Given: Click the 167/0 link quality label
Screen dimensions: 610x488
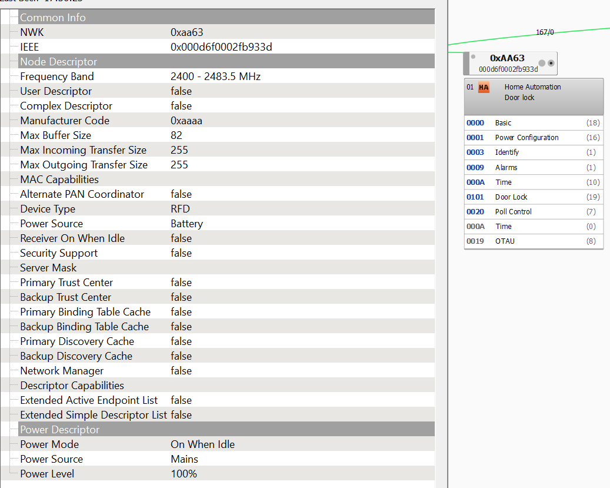Looking at the screenshot, I should [545, 32].
